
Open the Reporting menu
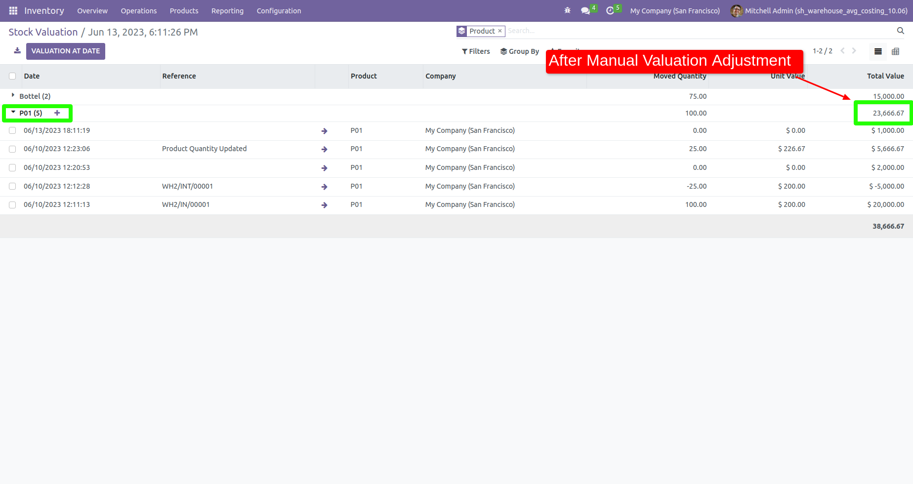tap(227, 11)
